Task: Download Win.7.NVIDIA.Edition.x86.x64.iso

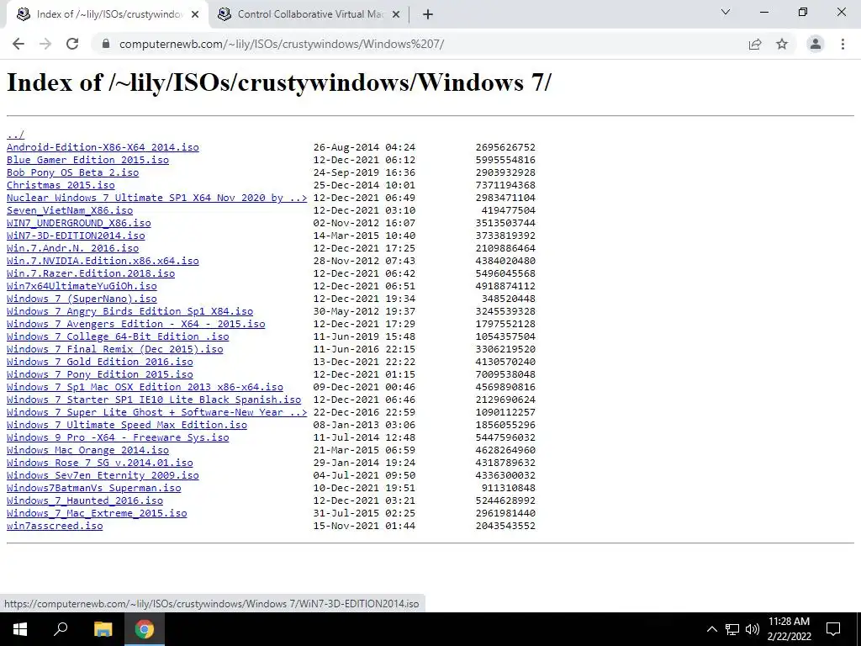Action: coord(103,261)
